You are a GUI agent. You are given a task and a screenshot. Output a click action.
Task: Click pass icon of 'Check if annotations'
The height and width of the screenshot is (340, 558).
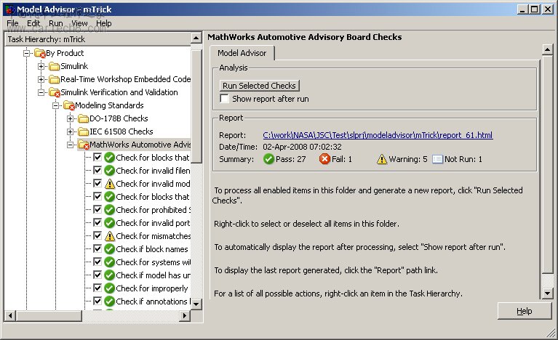pyautogui.click(x=109, y=301)
